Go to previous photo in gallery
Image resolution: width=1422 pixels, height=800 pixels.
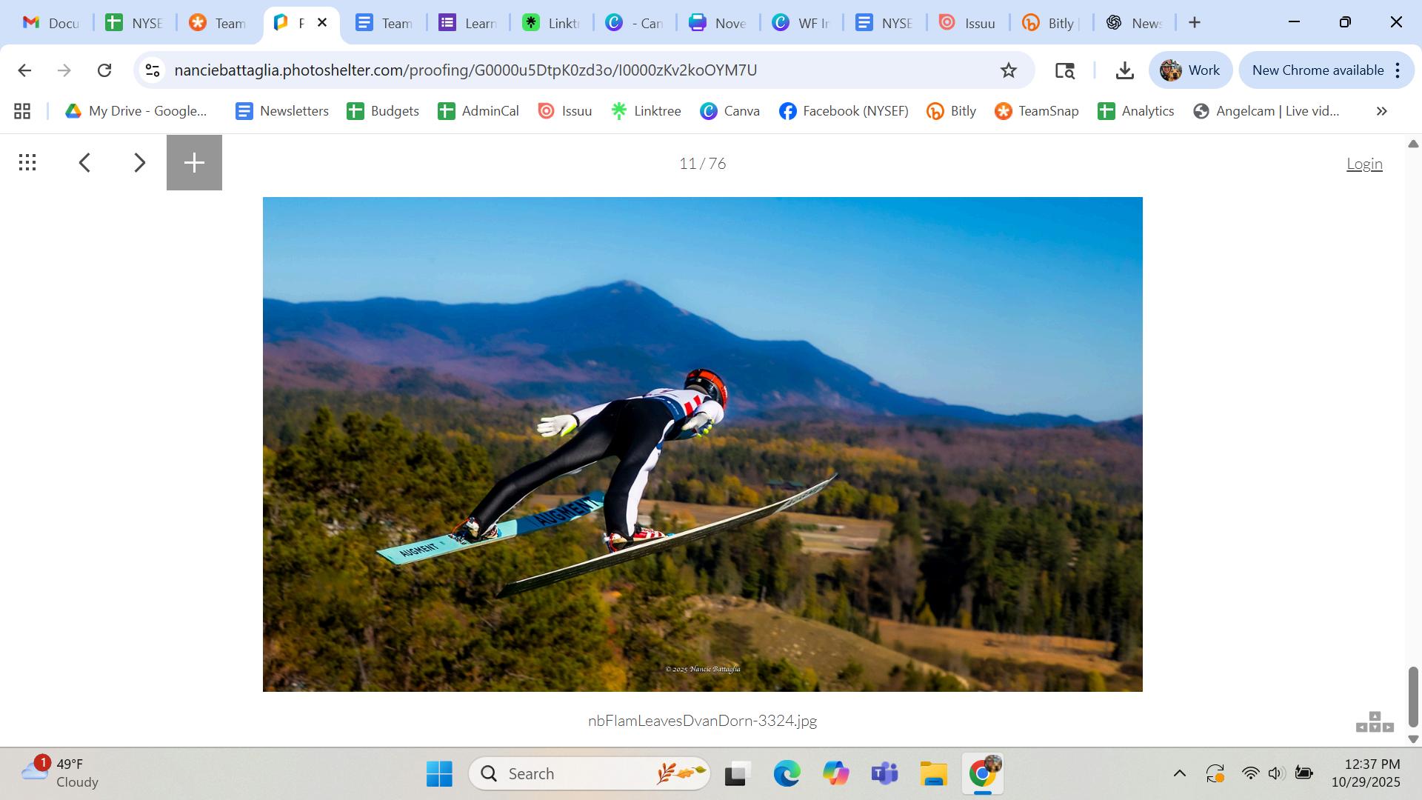(85, 163)
